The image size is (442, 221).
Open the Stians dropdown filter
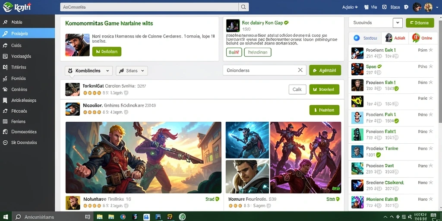point(132,71)
